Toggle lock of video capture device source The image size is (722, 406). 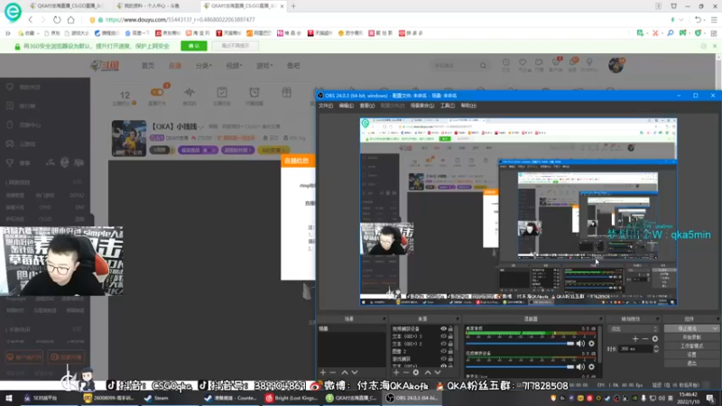tap(450, 328)
